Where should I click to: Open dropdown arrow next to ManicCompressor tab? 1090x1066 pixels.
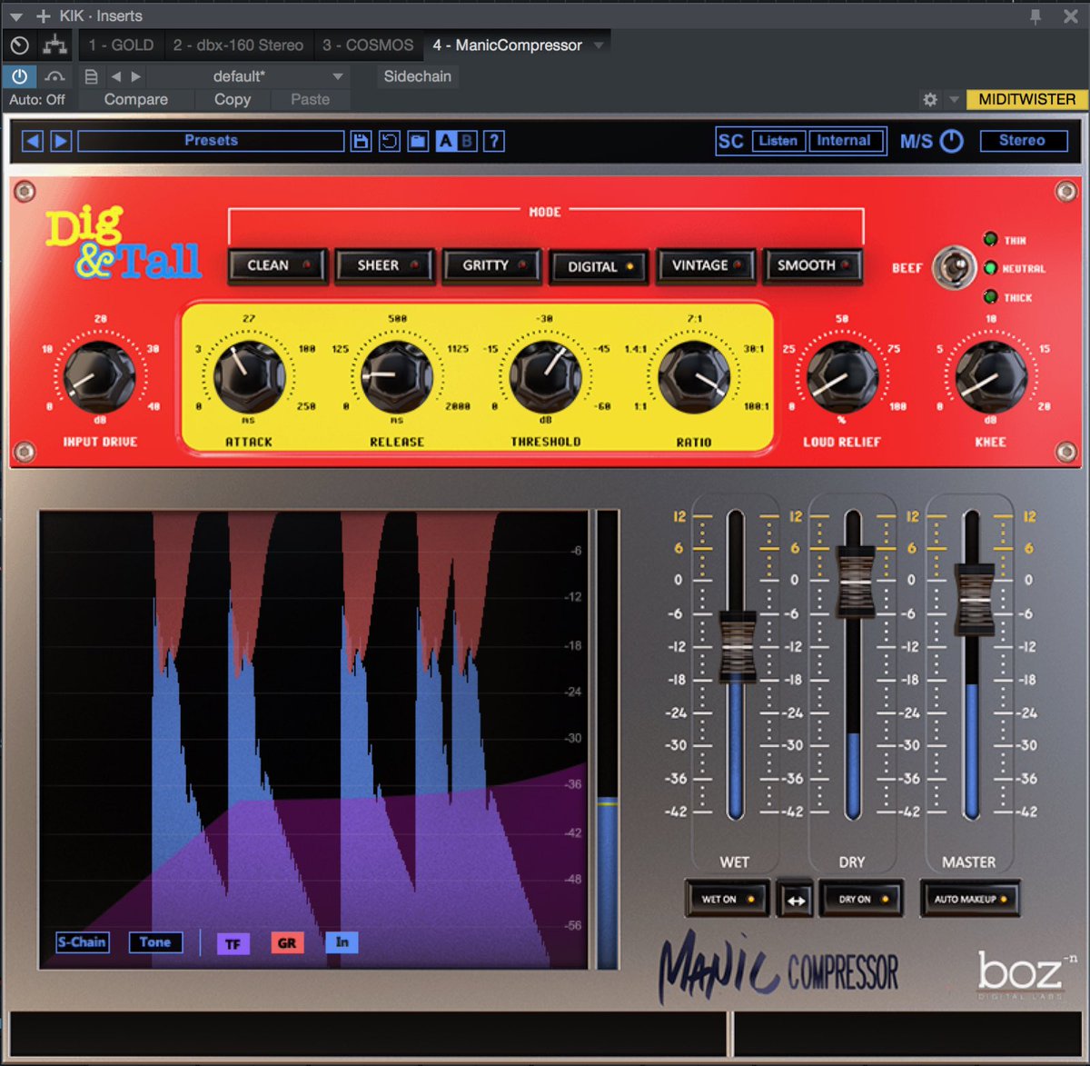tap(599, 45)
